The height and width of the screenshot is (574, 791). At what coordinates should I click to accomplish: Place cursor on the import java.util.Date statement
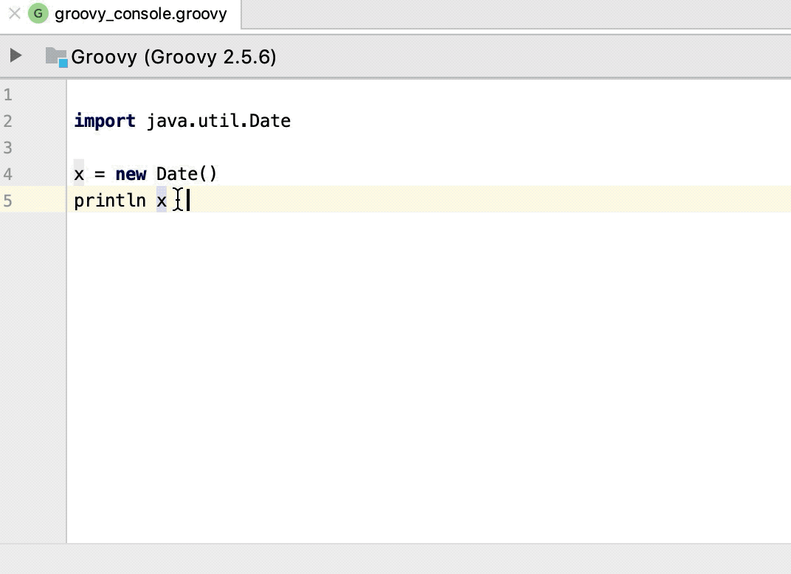[x=182, y=120]
